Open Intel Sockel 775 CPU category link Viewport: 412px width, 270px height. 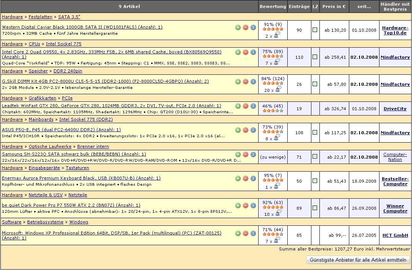[64, 44]
